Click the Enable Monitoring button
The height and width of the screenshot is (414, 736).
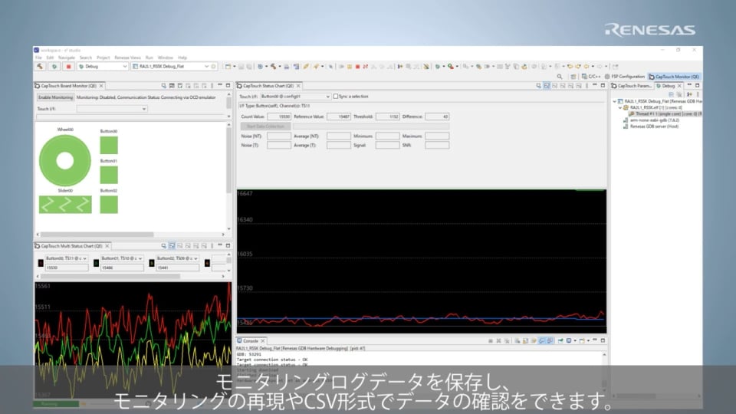point(56,97)
